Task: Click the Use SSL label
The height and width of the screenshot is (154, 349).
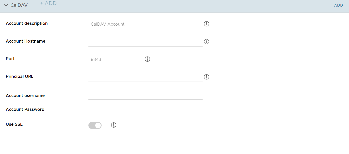Action: point(14,124)
